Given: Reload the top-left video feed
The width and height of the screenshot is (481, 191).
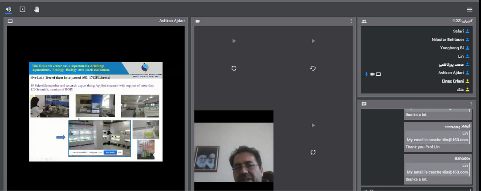Looking at the screenshot, I should [234, 68].
